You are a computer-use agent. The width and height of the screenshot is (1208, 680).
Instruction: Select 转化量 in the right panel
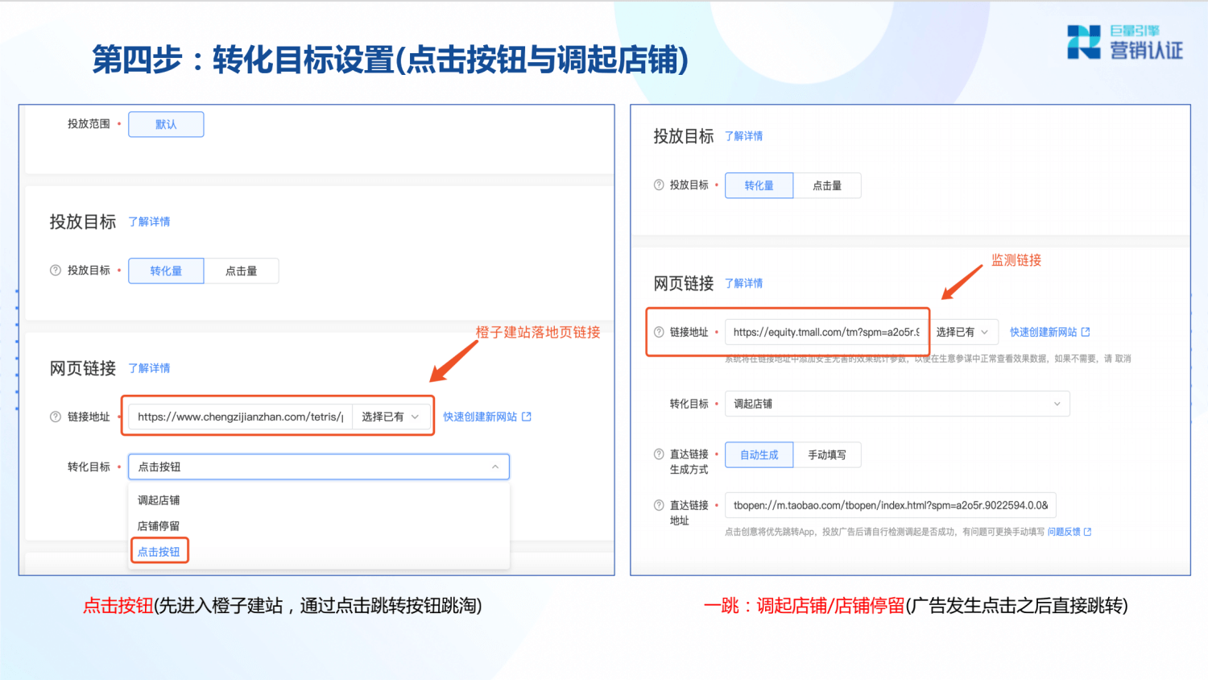coord(759,185)
